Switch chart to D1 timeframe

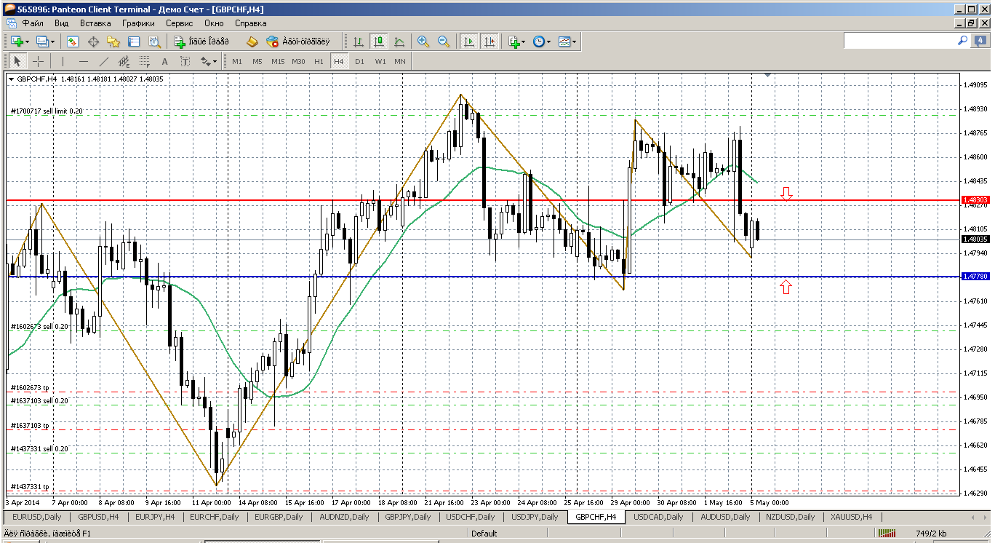359,61
